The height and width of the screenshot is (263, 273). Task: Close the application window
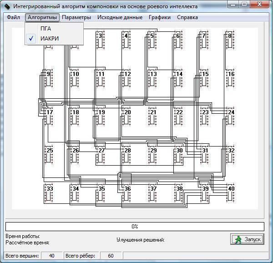[x=260, y=4]
